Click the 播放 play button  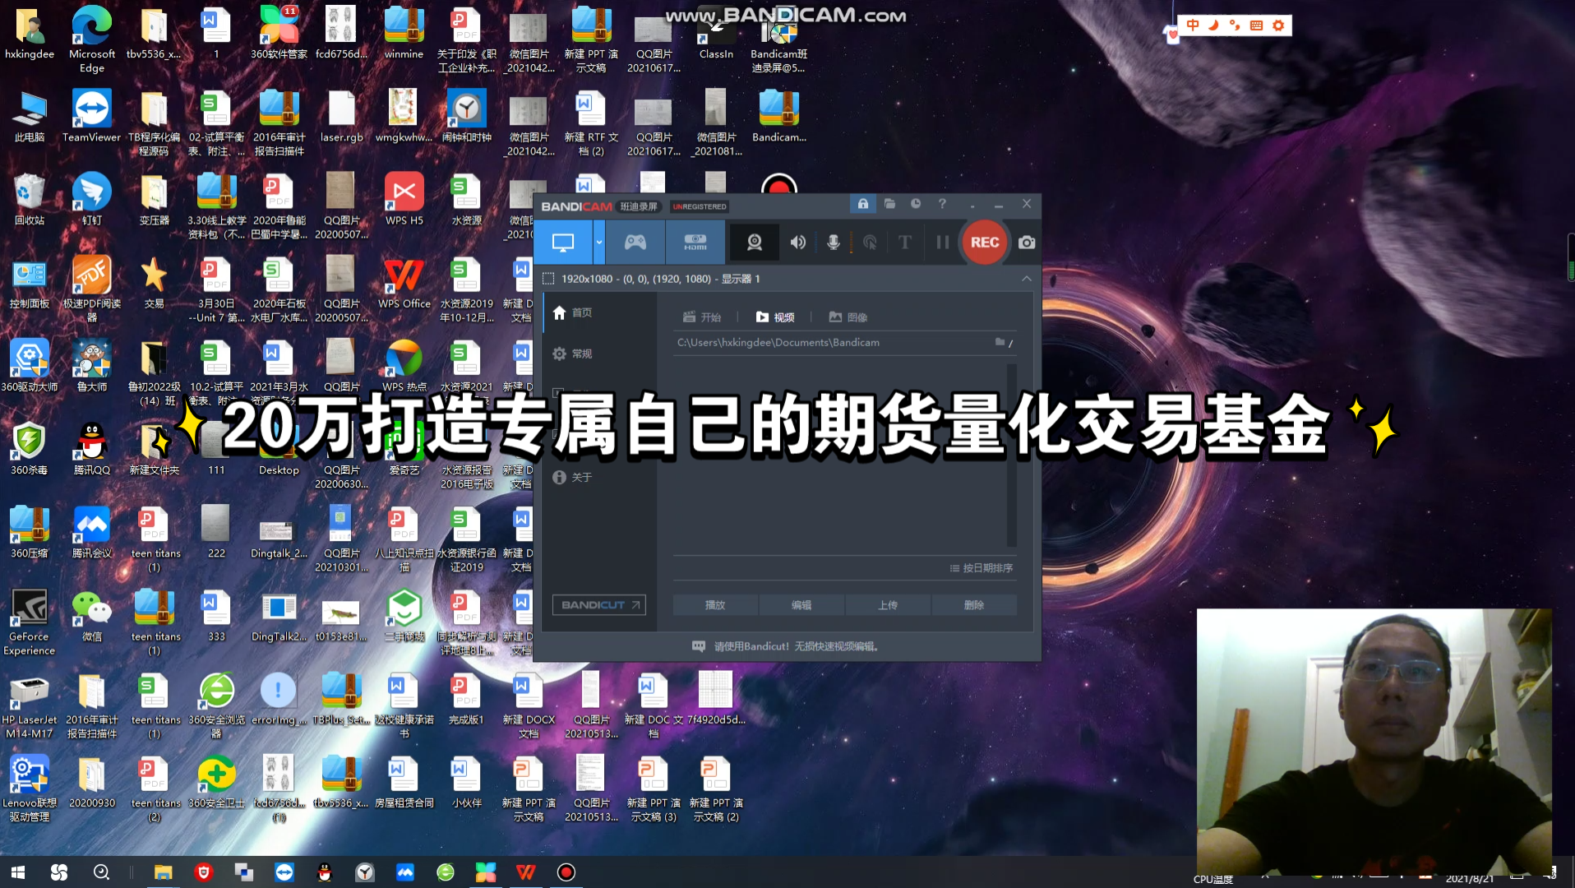[715, 605]
